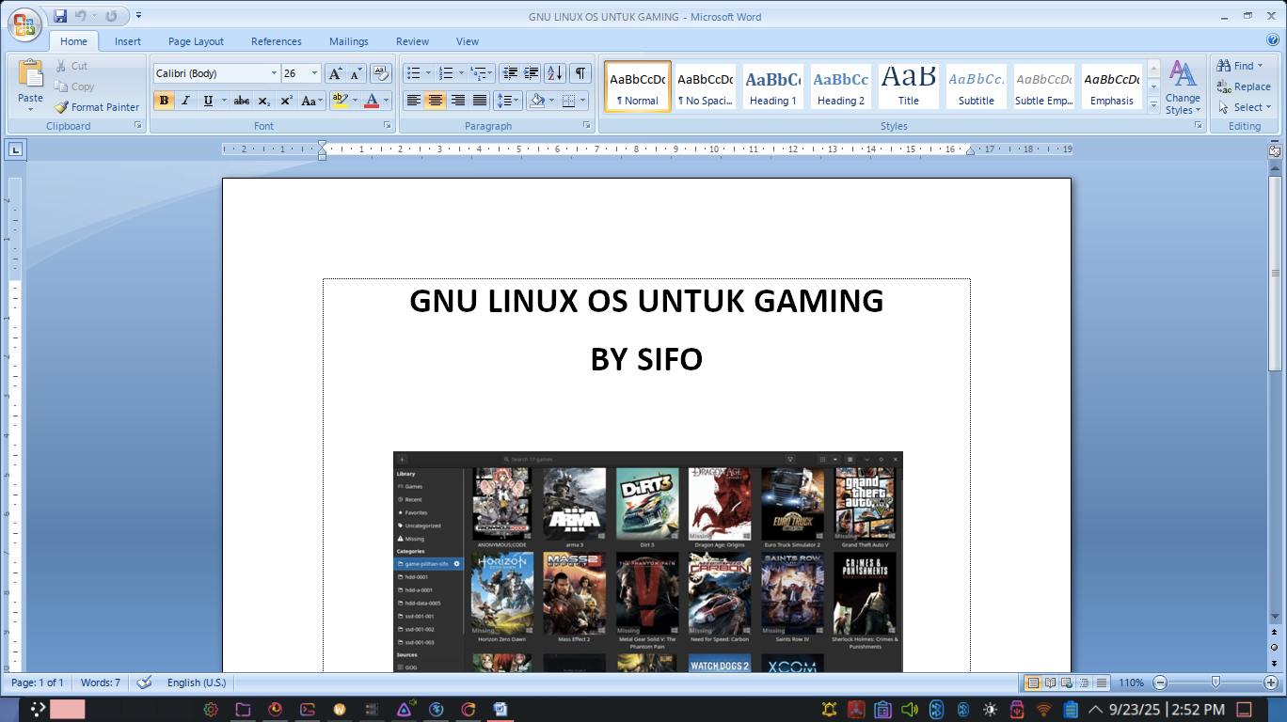The image size is (1287, 722).
Task: Switch to Web Layout view
Action: [x=1067, y=683]
